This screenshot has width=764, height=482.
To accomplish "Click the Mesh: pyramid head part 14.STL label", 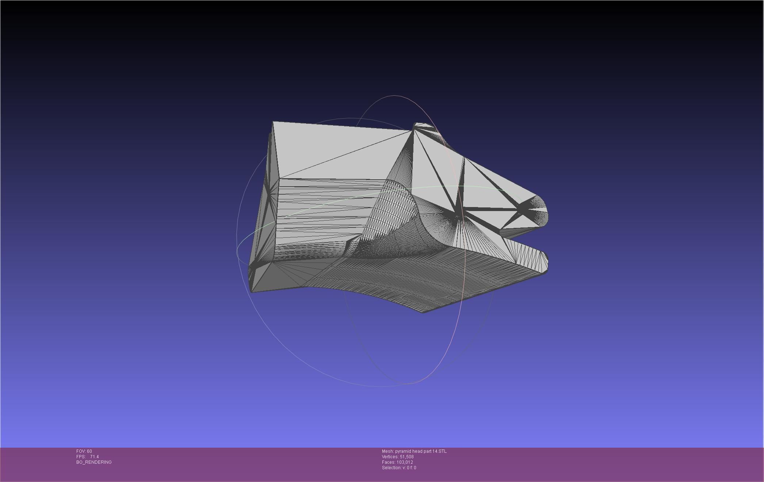I will coord(414,451).
